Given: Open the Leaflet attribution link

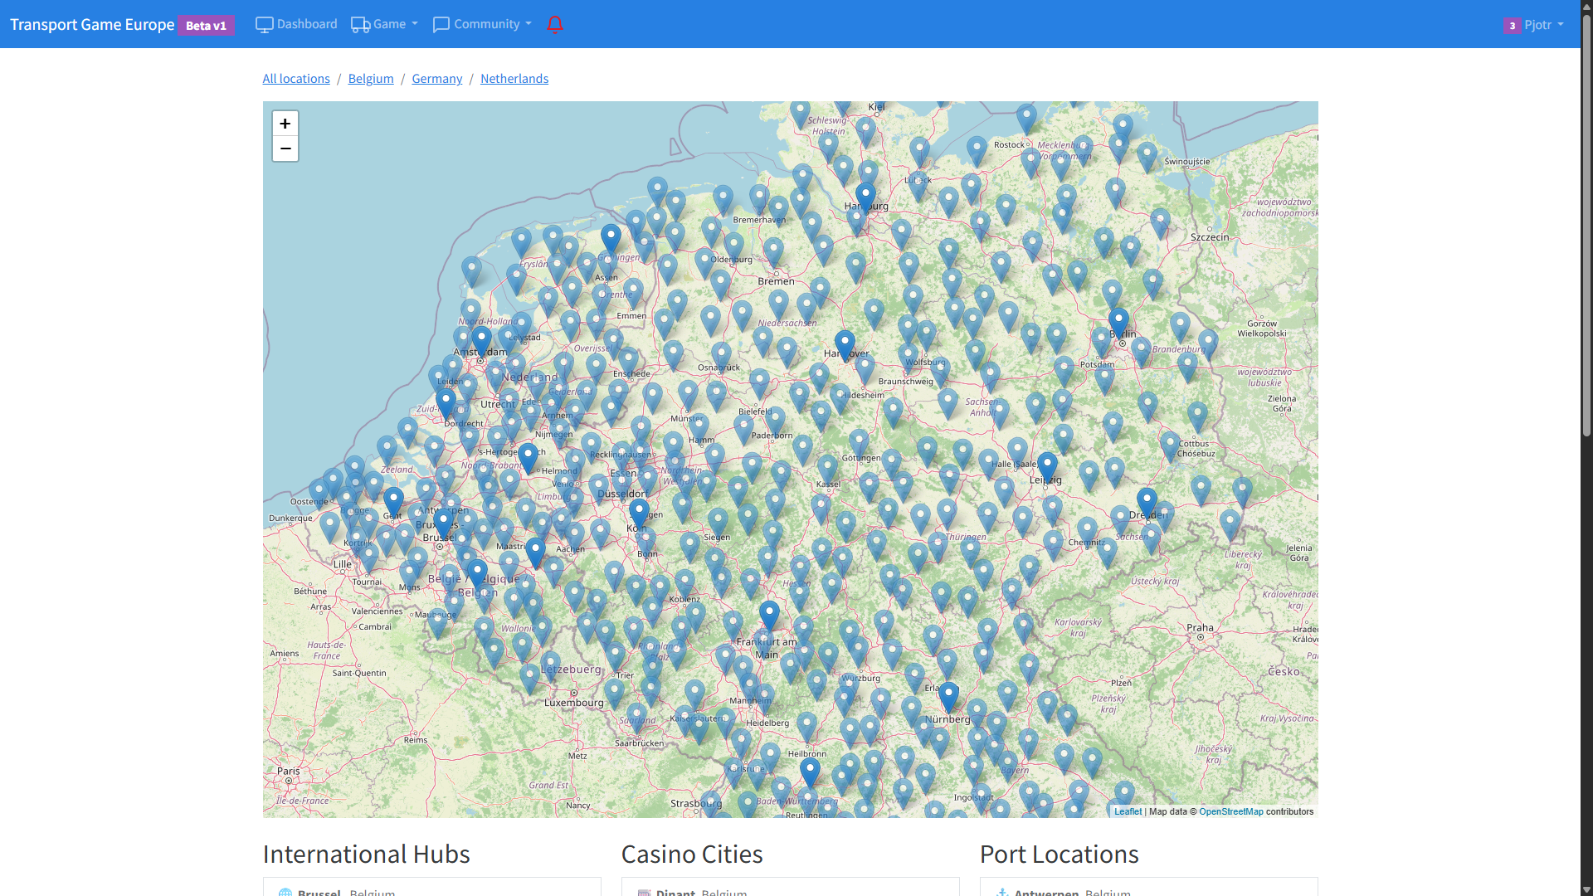Looking at the screenshot, I should (x=1128, y=811).
